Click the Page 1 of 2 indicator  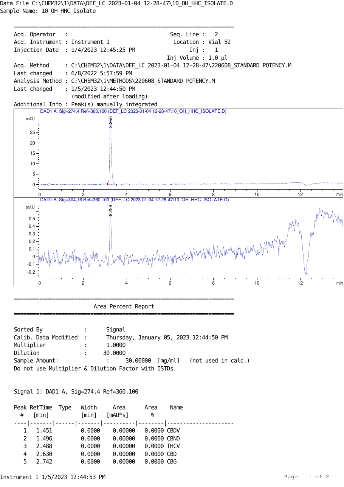pos(307,477)
